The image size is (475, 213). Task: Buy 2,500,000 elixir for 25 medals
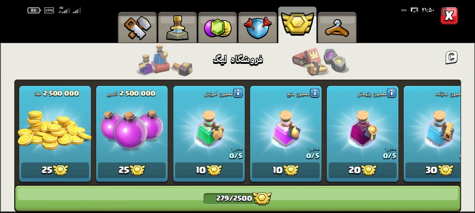132,170
